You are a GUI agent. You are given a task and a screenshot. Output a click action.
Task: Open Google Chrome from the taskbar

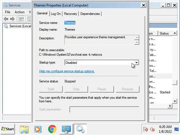click(52, 129)
